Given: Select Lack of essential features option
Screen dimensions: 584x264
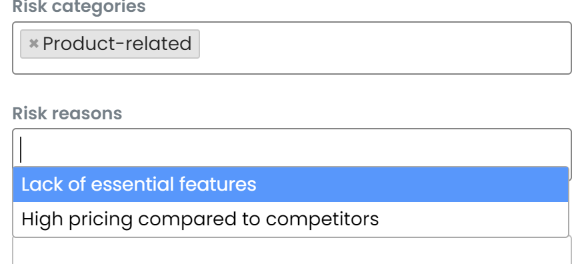Looking at the screenshot, I should click(291, 185).
